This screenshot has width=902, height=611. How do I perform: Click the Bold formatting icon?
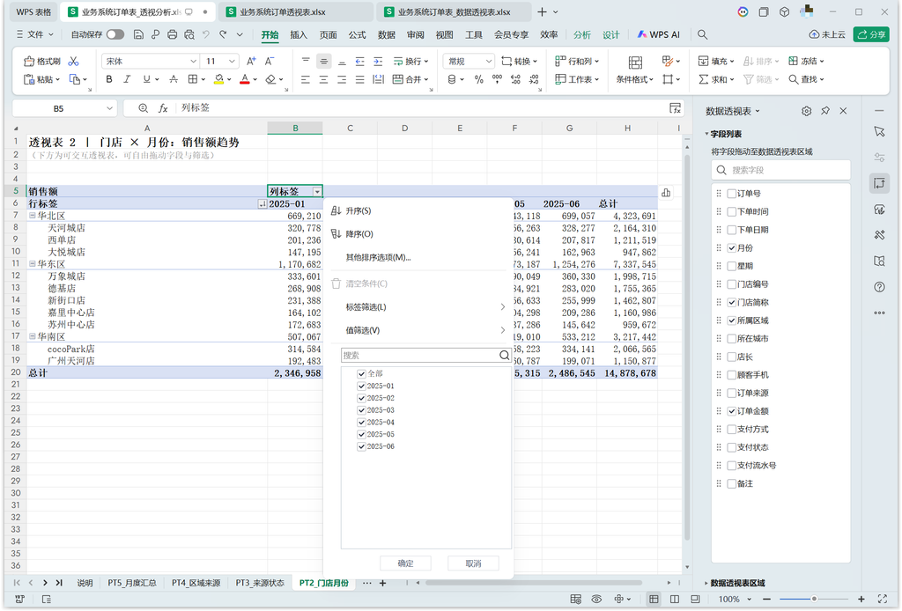(108, 79)
